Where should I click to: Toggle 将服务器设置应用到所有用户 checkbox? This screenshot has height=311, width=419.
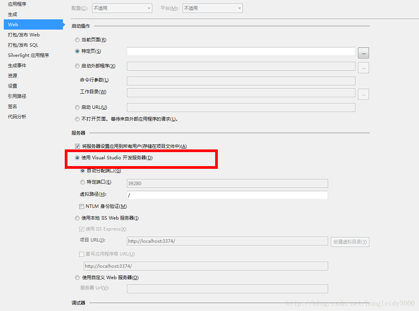pos(78,146)
